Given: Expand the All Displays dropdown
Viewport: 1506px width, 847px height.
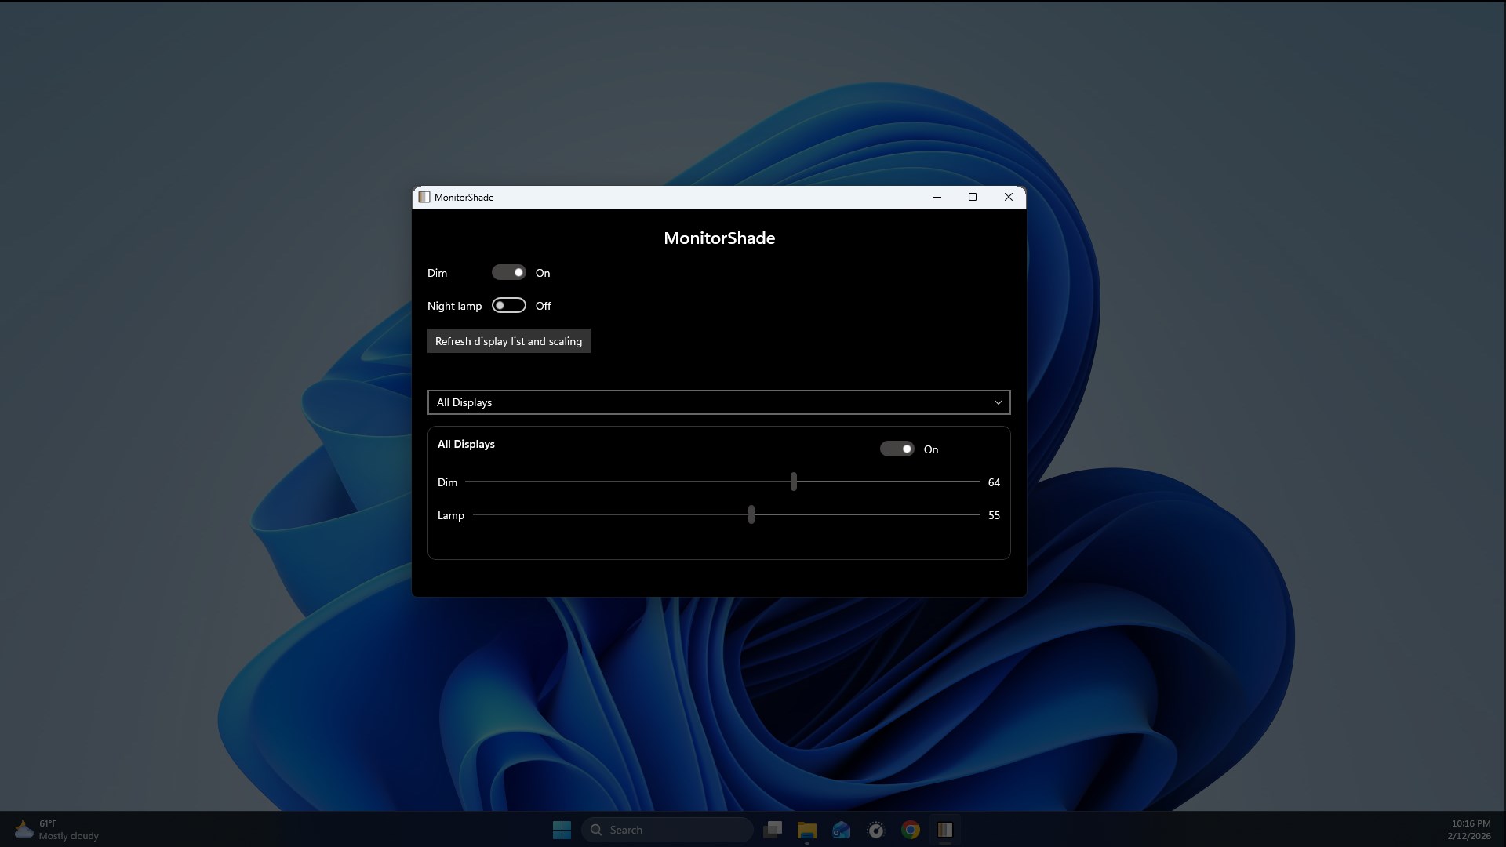Looking at the screenshot, I should tap(718, 402).
